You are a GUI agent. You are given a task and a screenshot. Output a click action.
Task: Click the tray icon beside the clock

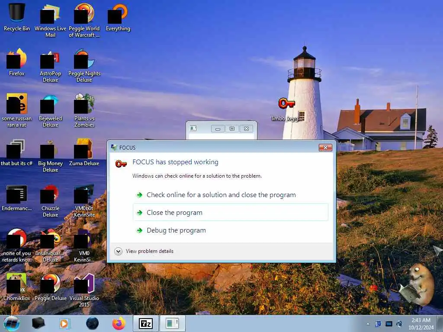(x=400, y=324)
